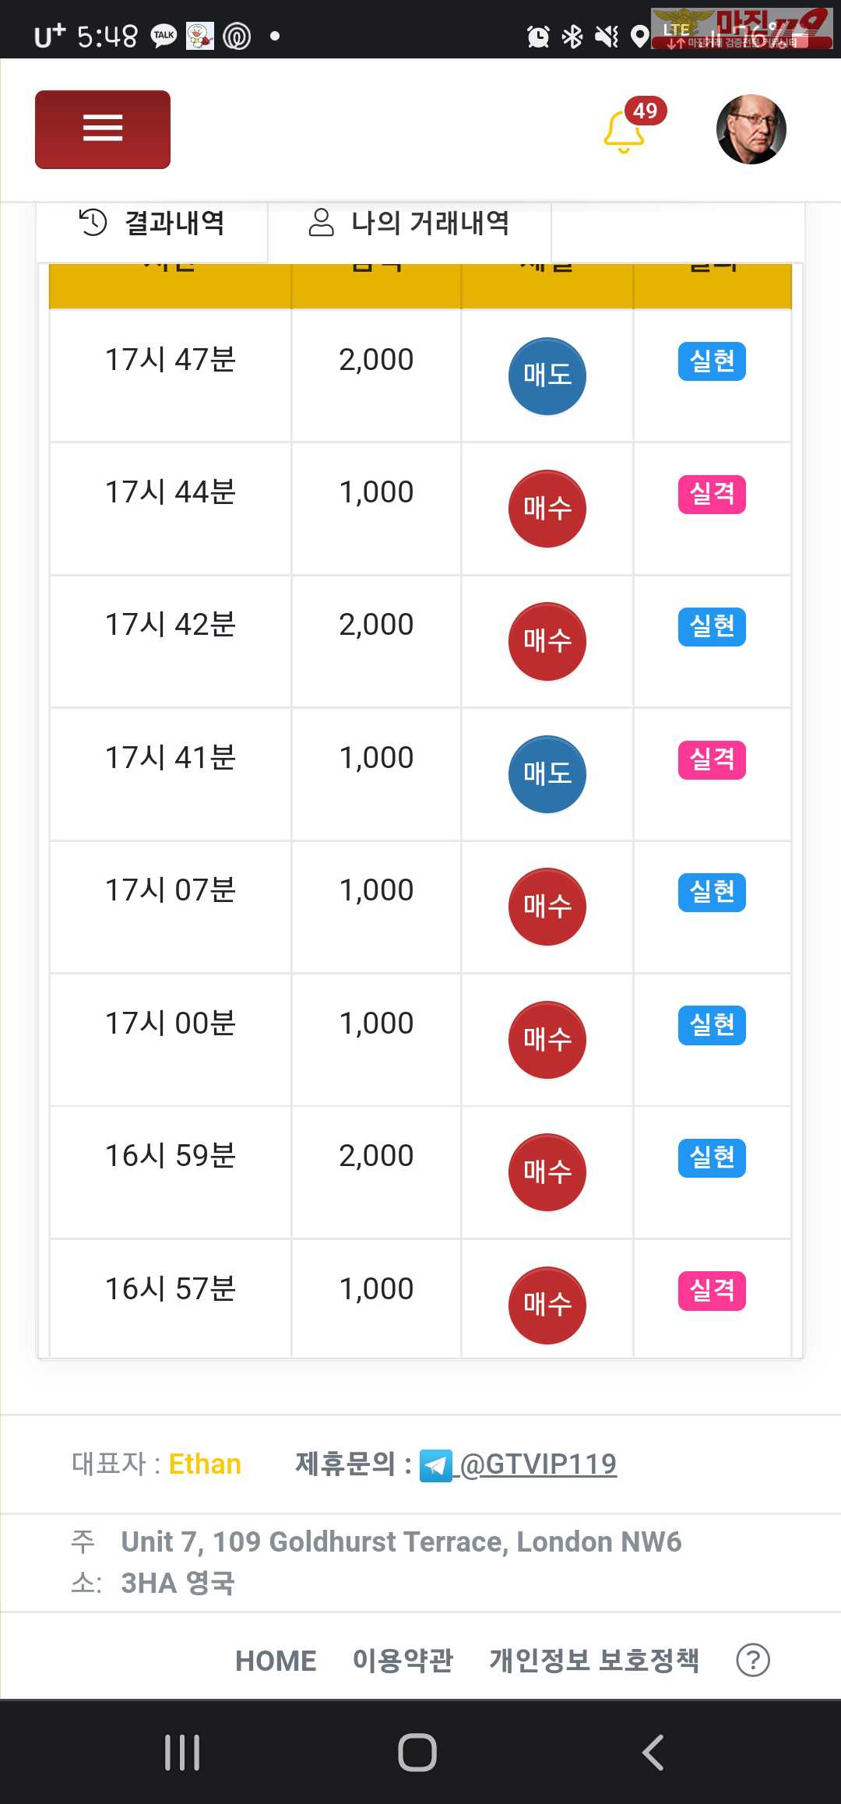The width and height of the screenshot is (841, 1804).
Task: Go to HOME footer link
Action: click(276, 1661)
